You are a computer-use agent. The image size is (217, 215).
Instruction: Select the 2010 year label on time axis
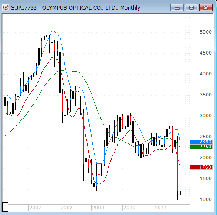pos(129,208)
